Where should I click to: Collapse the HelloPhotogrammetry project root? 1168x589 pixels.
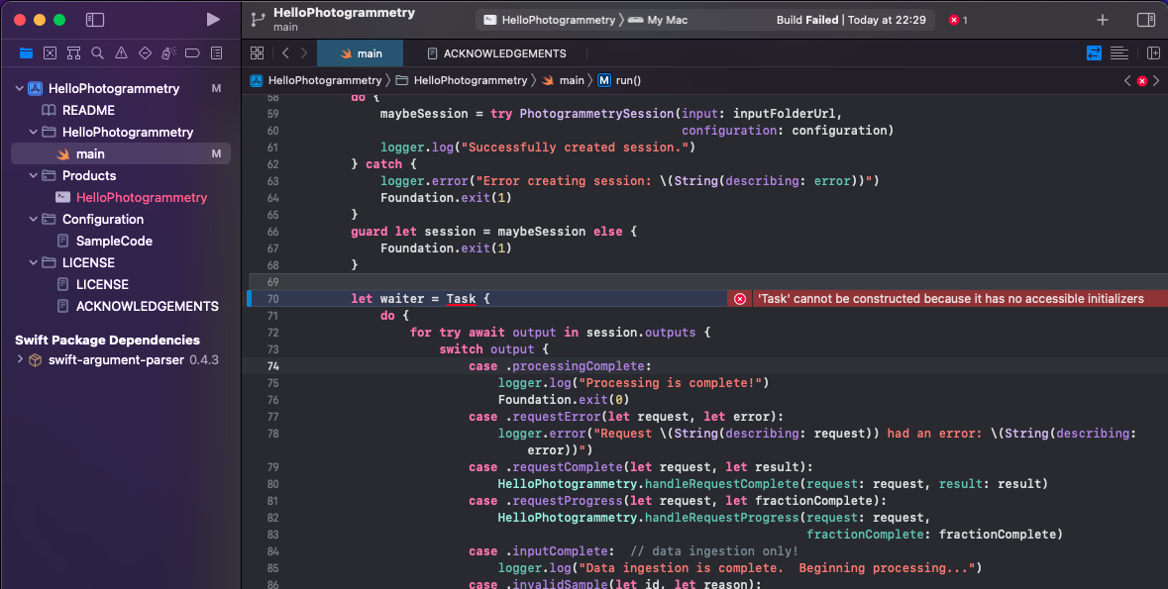click(x=20, y=89)
